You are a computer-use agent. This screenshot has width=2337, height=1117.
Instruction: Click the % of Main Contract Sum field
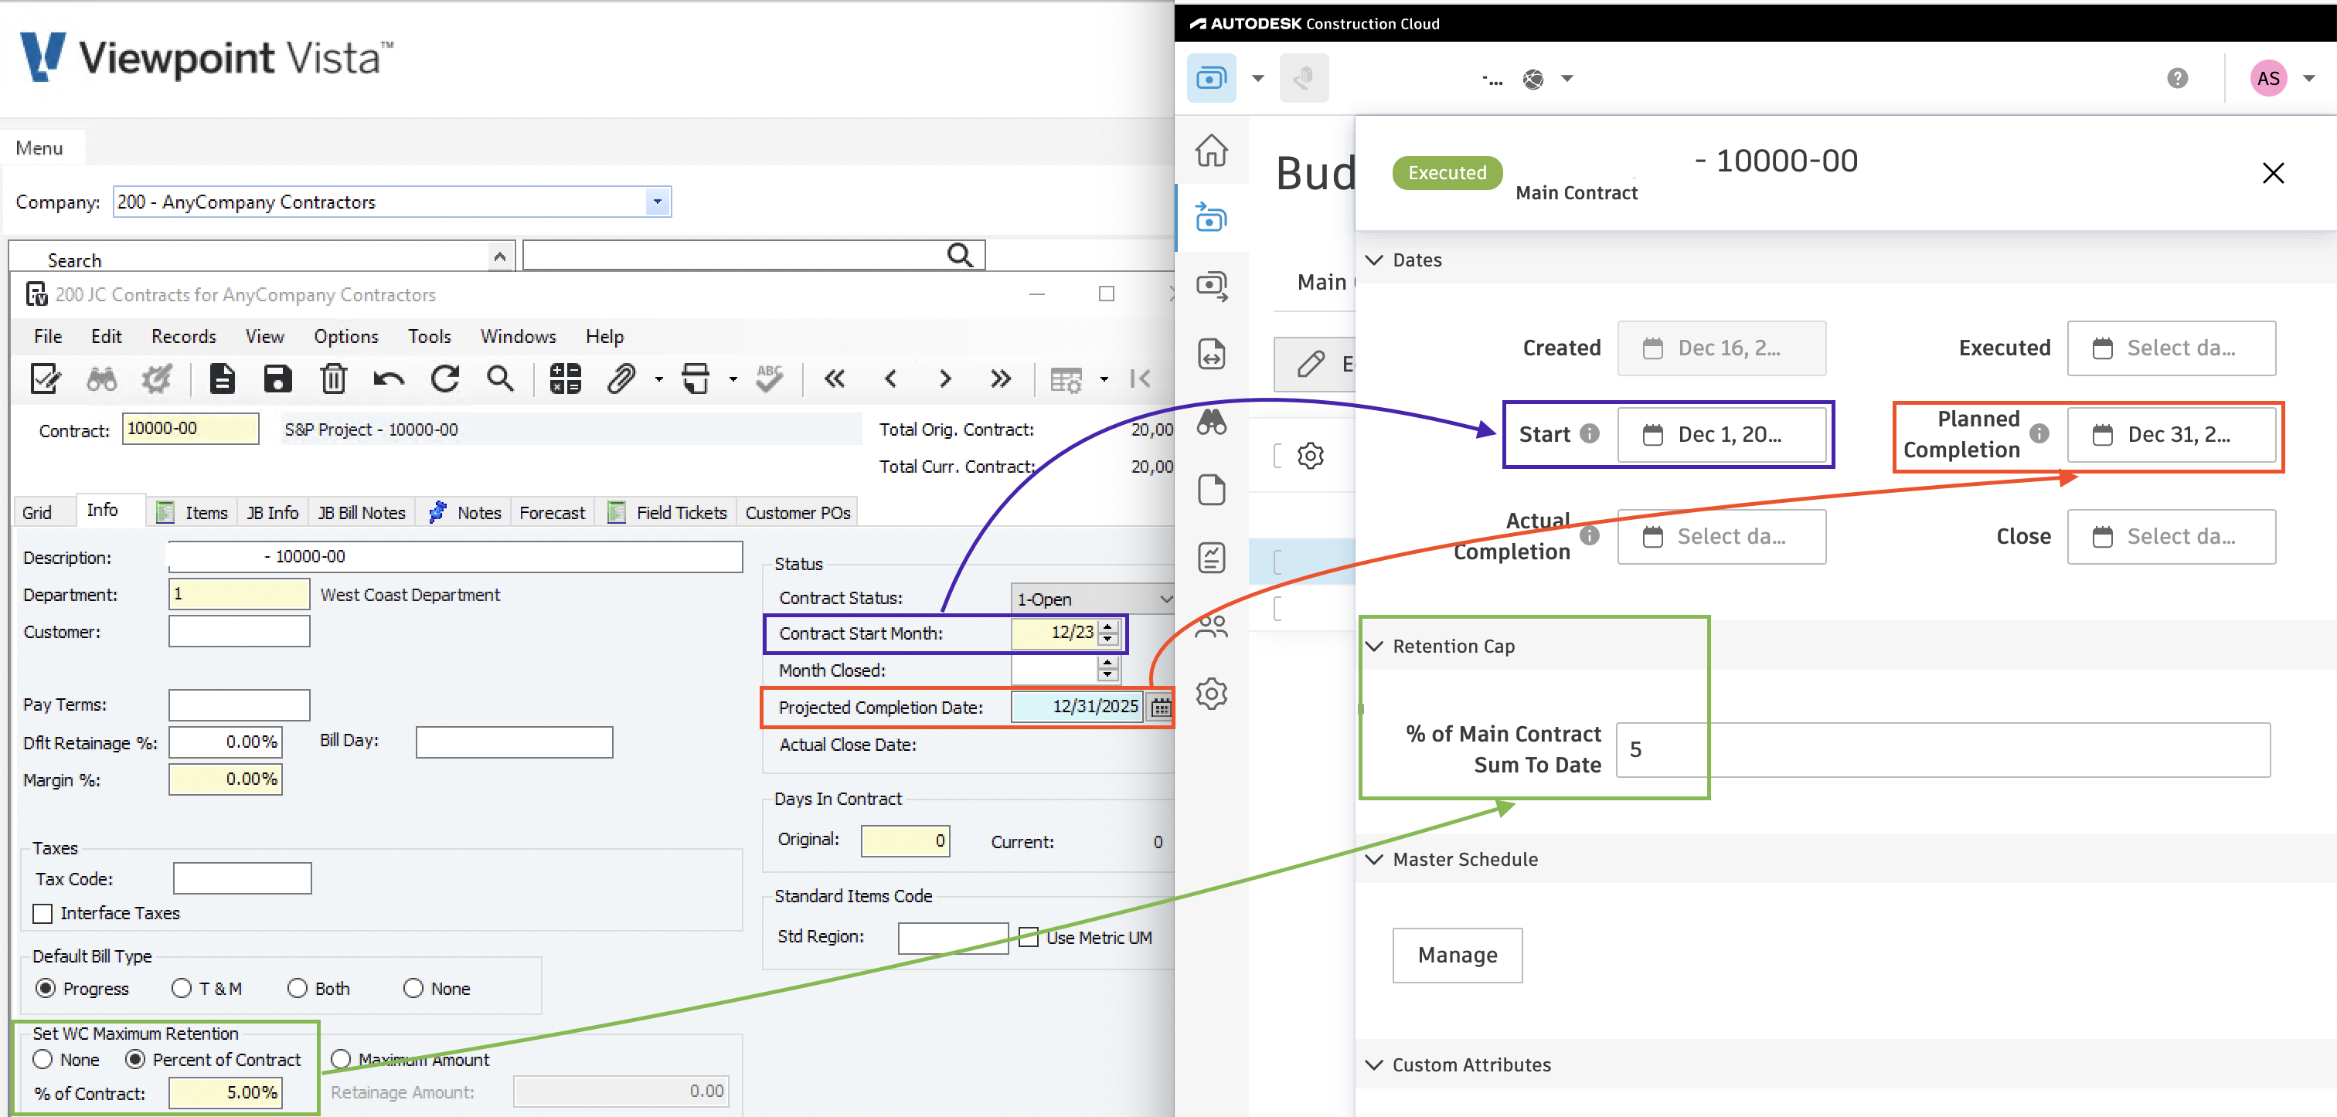pyautogui.click(x=1944, y=750)
